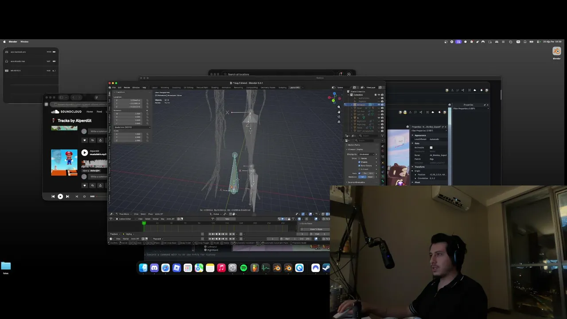Uncheck Bone Colors in Viewport Display

pyautogui.click(x=359, y=166)
